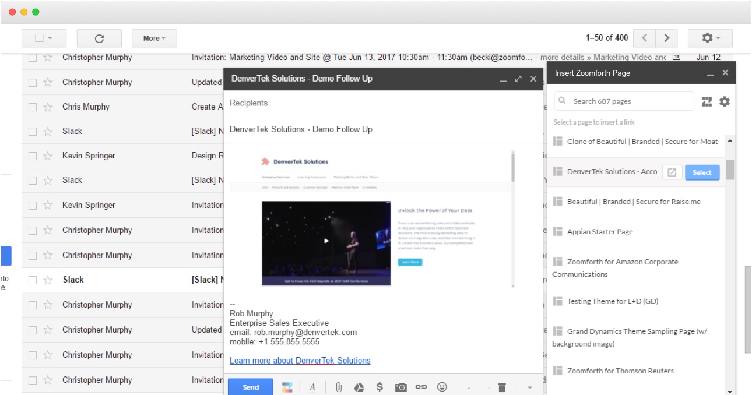Check the unread bold Slack email checkbox
The width and height of the screenshot is (752, 395).
[33, 280]
